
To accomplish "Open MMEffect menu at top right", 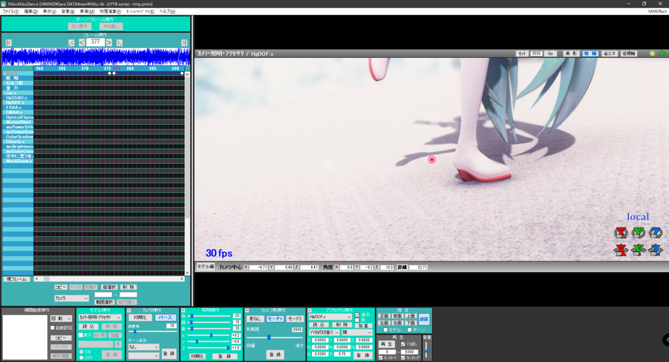I will pyautogui.click(x=657, y=11).
